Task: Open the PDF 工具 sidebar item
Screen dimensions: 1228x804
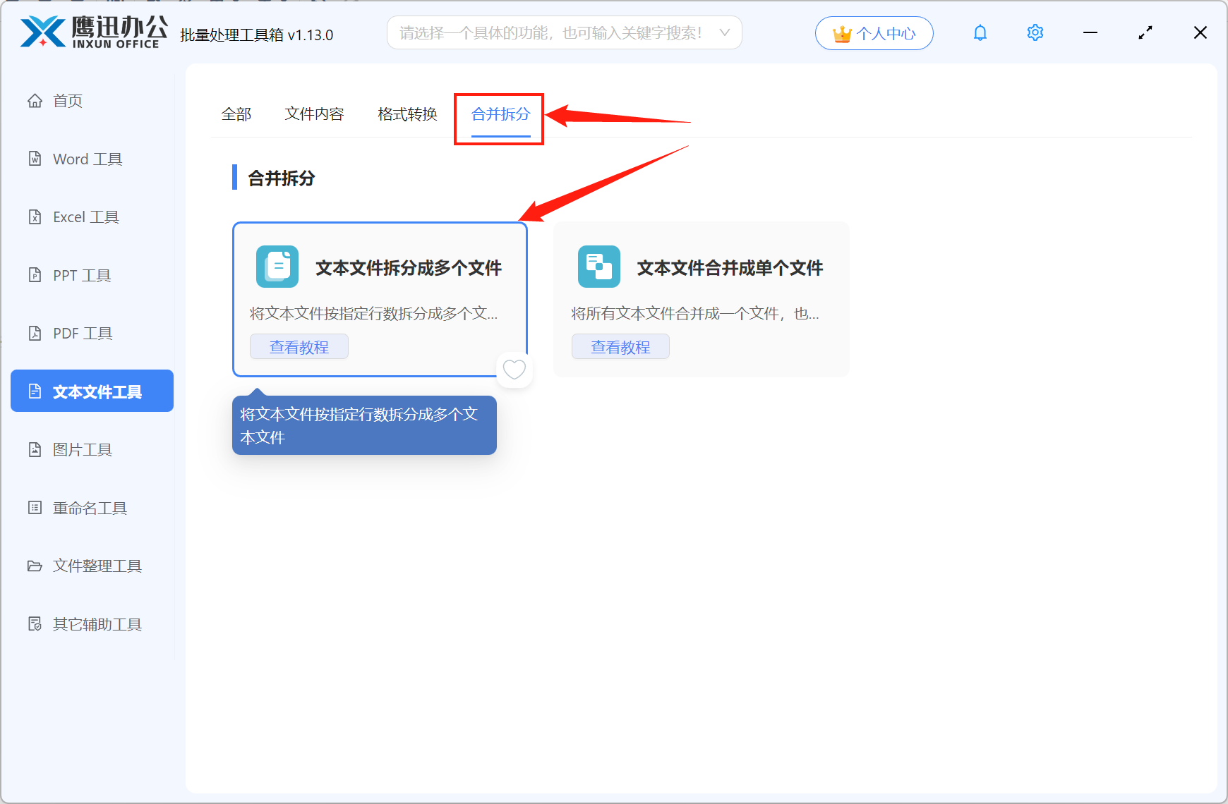Action: point(81,333)
